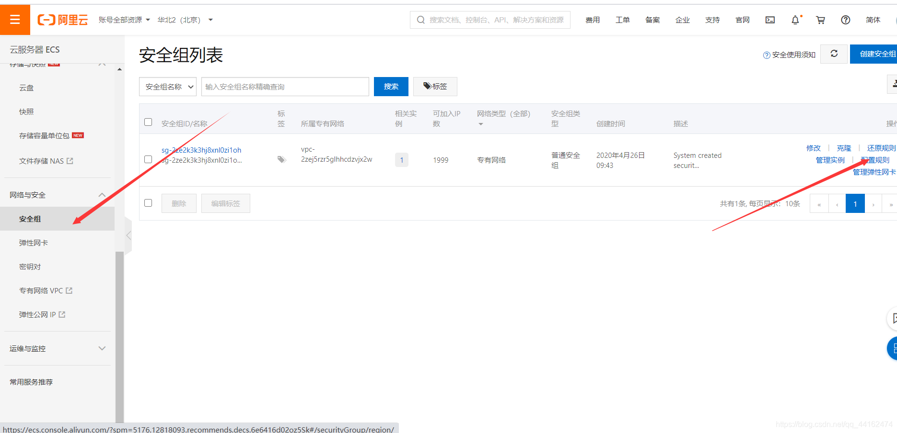897x433 pixels.
Task: Click the 云服务器 ECS sidebar title
Action: pyautogui.click(x=35, y=49)
